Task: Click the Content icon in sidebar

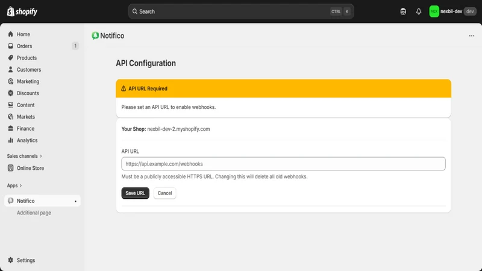Action: coord(11,105)
